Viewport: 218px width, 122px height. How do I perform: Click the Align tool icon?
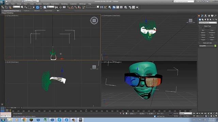tap(105, 7)
